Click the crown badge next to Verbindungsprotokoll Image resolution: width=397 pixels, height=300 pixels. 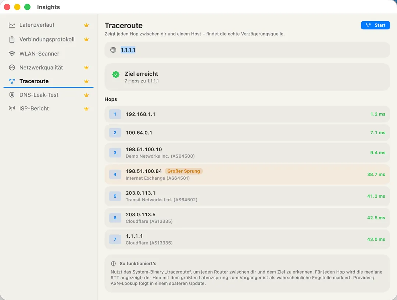click(86, 39)
